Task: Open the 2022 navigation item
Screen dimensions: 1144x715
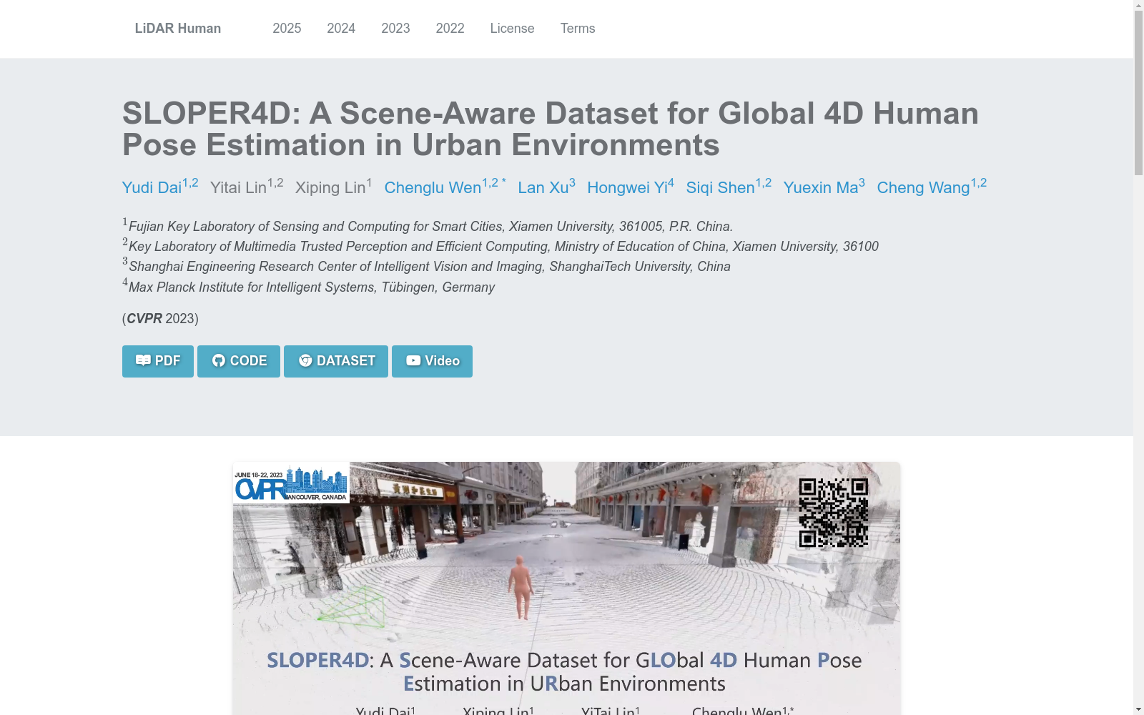Action: pos(450,29)
